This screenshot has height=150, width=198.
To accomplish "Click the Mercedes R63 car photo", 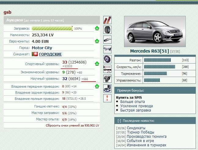I will pos(155,31).
